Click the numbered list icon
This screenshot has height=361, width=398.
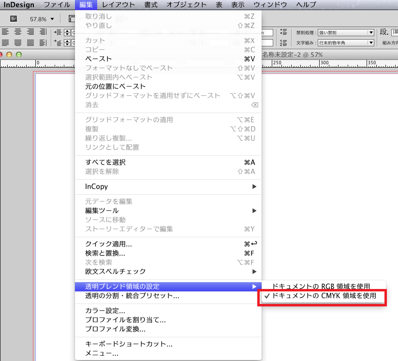[x=283, y=43]
